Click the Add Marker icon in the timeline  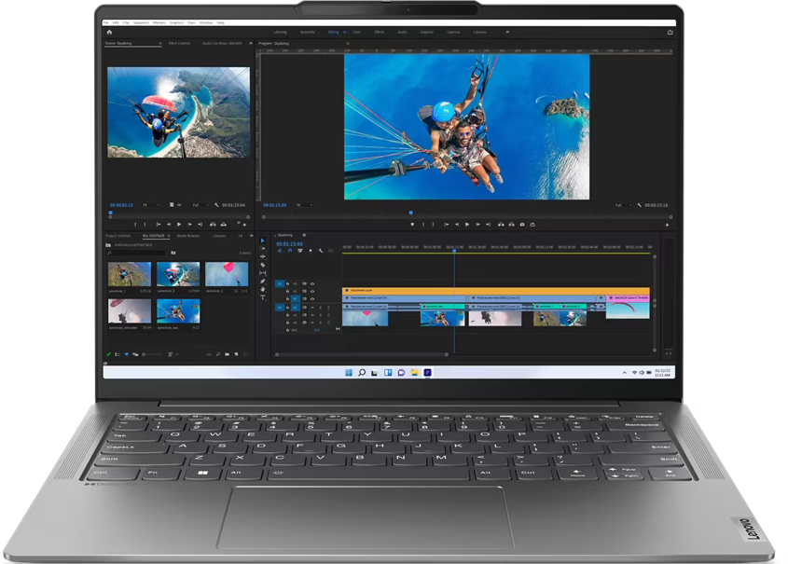(311, 251)
